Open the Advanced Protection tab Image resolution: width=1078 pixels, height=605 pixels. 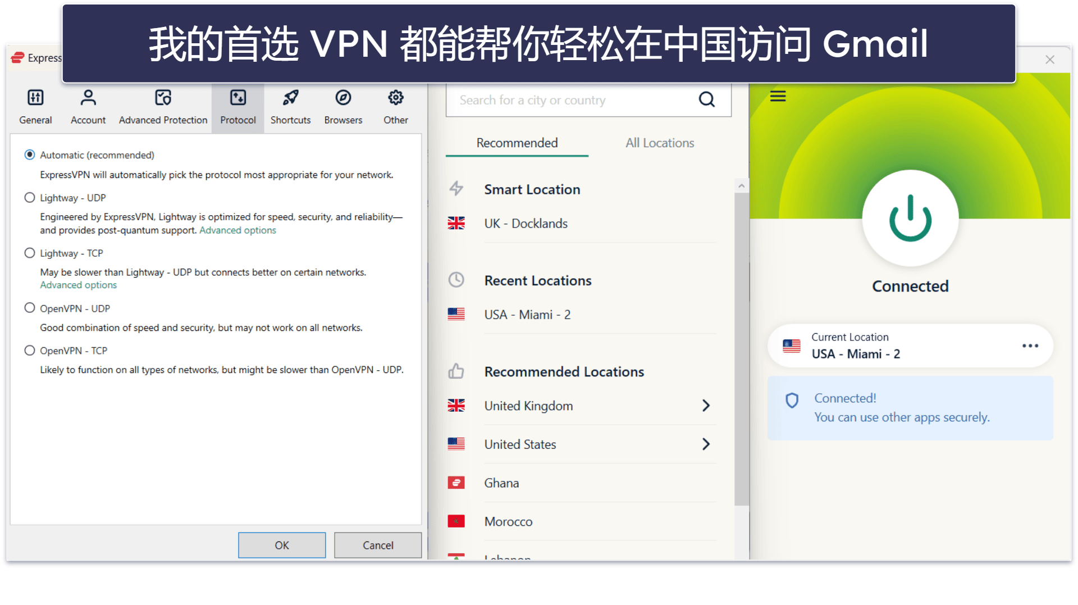coord(163,107)
